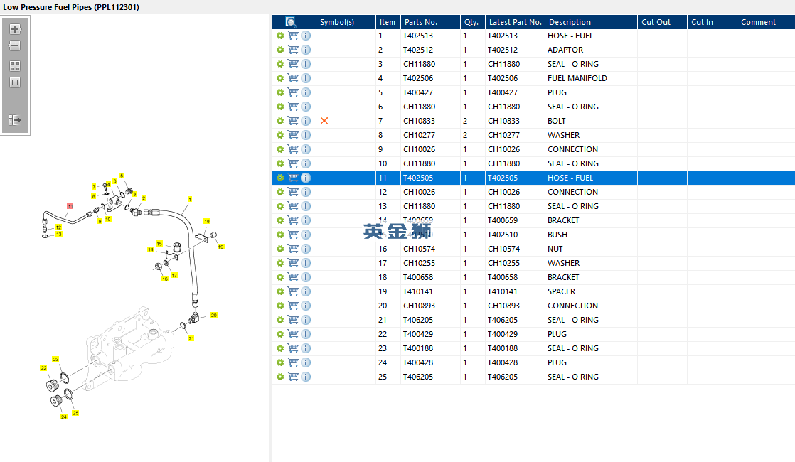Zoom in diagram with plus button
Viewport: 795px width, 462px height.
(15, 29)
